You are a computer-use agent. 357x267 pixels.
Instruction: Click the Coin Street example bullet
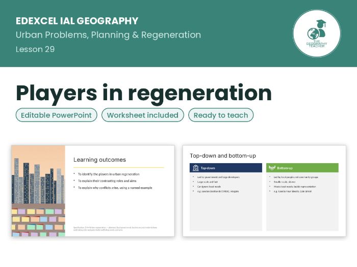[x=292, y=191]
